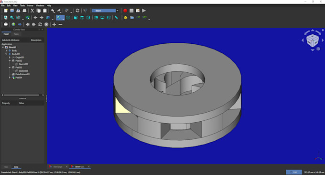Expand the Pad004 tree node
Viewport: 325px width, 175px height.
point(10,78)
